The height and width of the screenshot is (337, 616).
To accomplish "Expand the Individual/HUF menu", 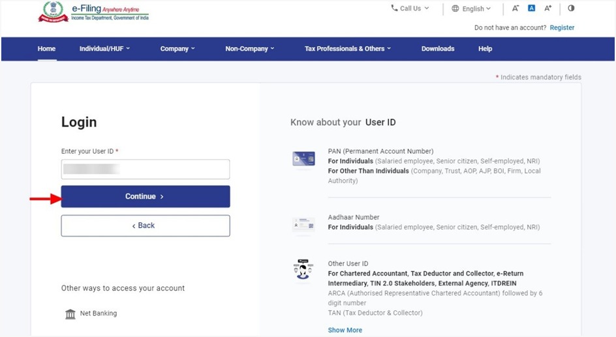I will coord(104,49).
